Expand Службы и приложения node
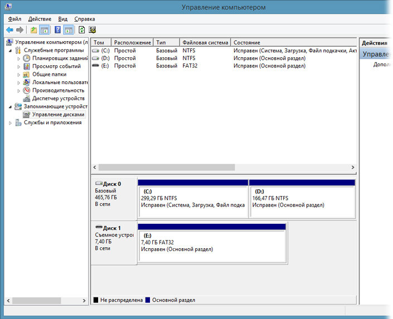 [x=10, y=123]
